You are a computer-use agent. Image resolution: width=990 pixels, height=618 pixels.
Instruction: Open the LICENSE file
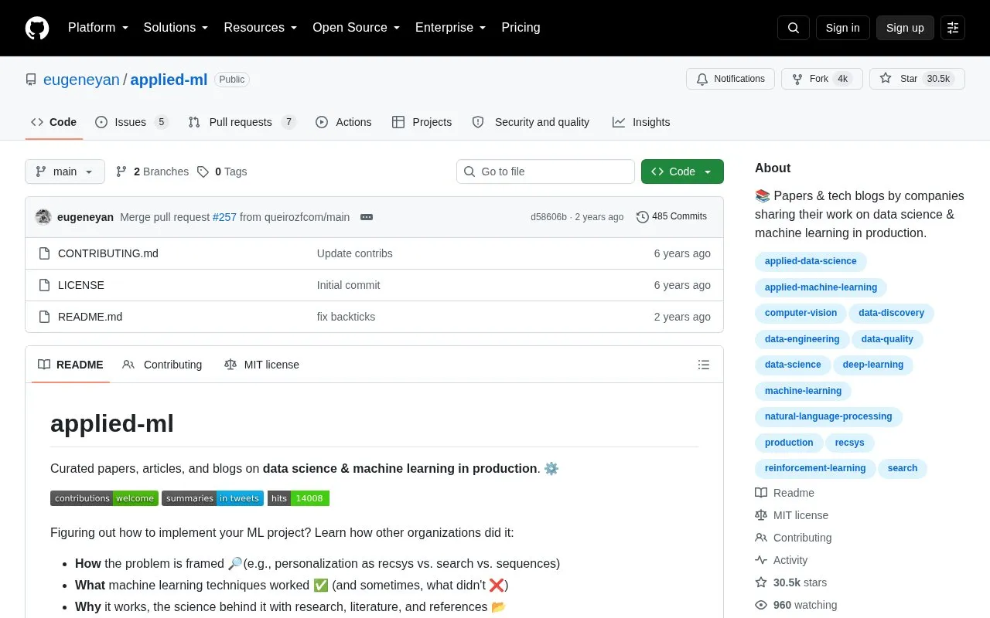[81, 285]
